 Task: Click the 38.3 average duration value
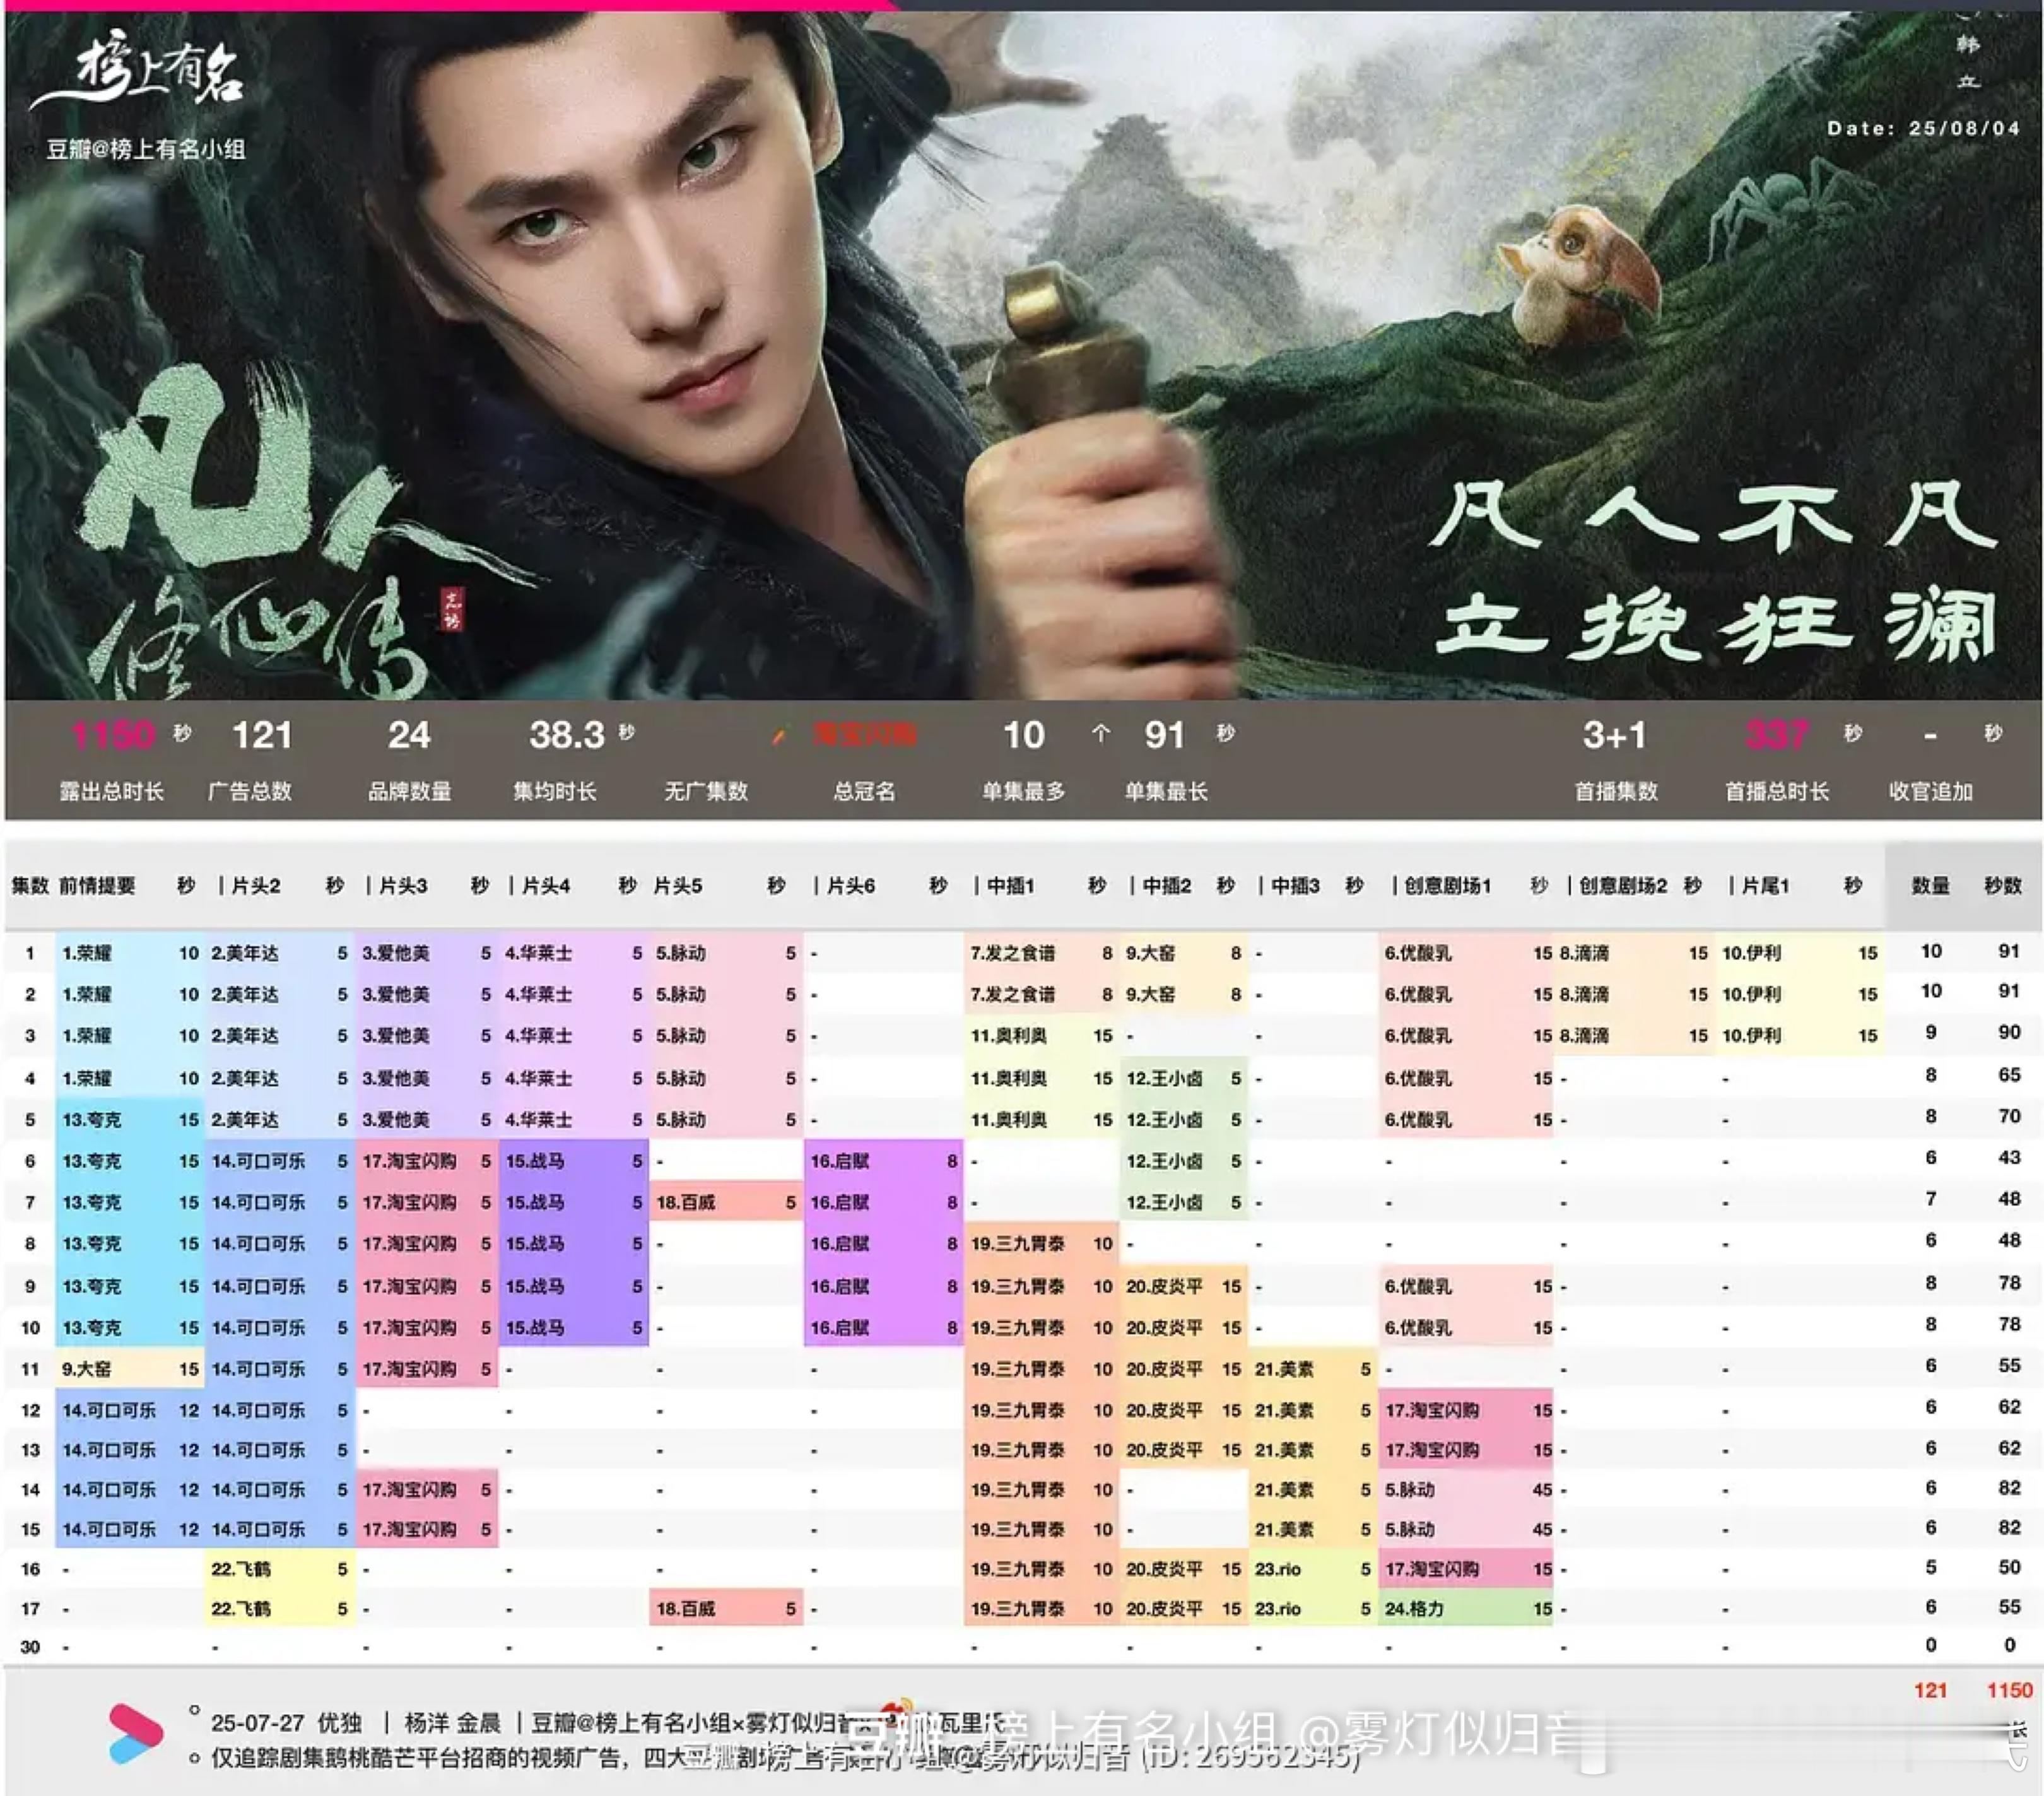point(567,735)
